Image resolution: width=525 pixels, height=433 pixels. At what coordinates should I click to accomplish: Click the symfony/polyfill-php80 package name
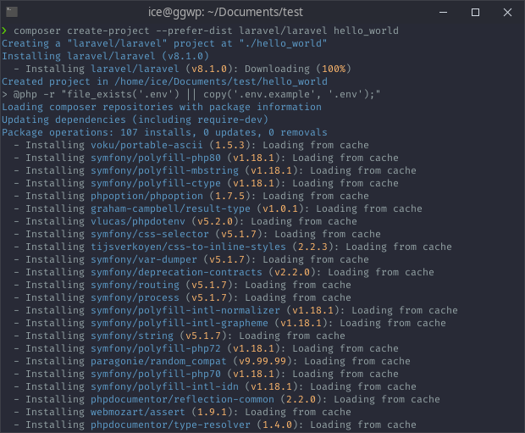[x=156, y=158]
